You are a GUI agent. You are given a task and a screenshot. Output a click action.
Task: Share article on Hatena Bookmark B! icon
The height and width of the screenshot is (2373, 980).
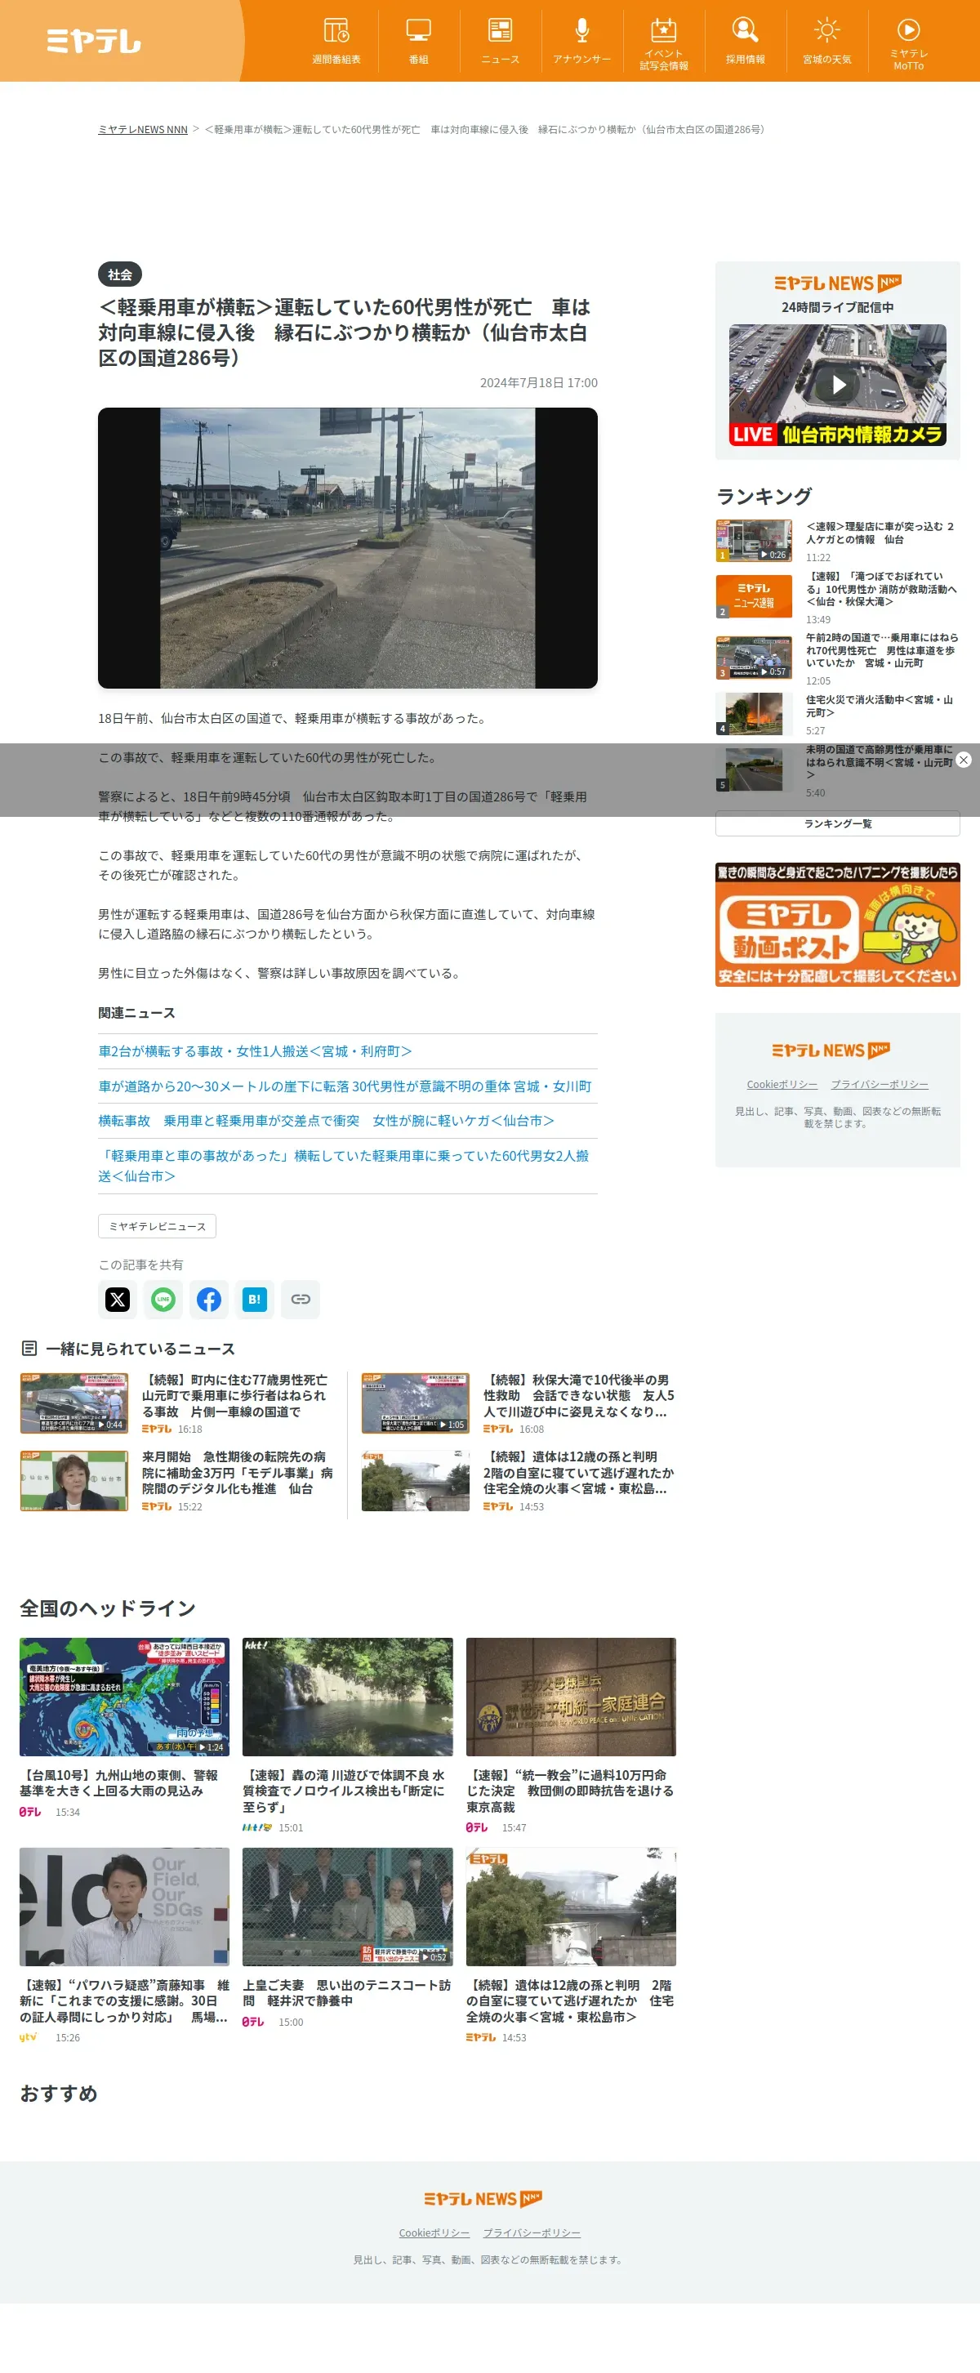[x=254, y=1299]
